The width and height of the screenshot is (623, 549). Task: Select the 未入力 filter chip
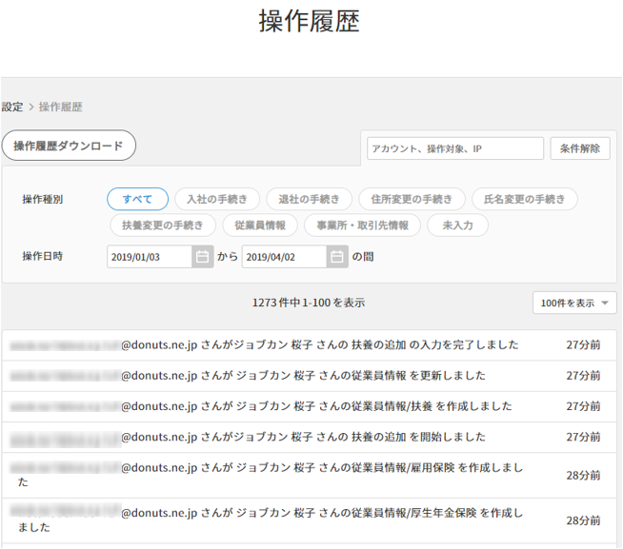click(457, 225)
